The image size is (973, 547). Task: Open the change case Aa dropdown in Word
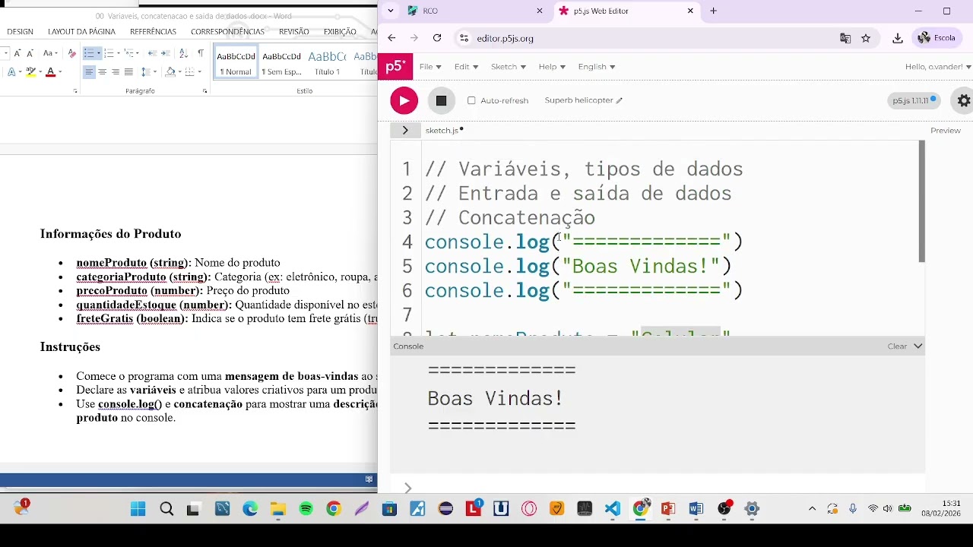tap(49, 53)
